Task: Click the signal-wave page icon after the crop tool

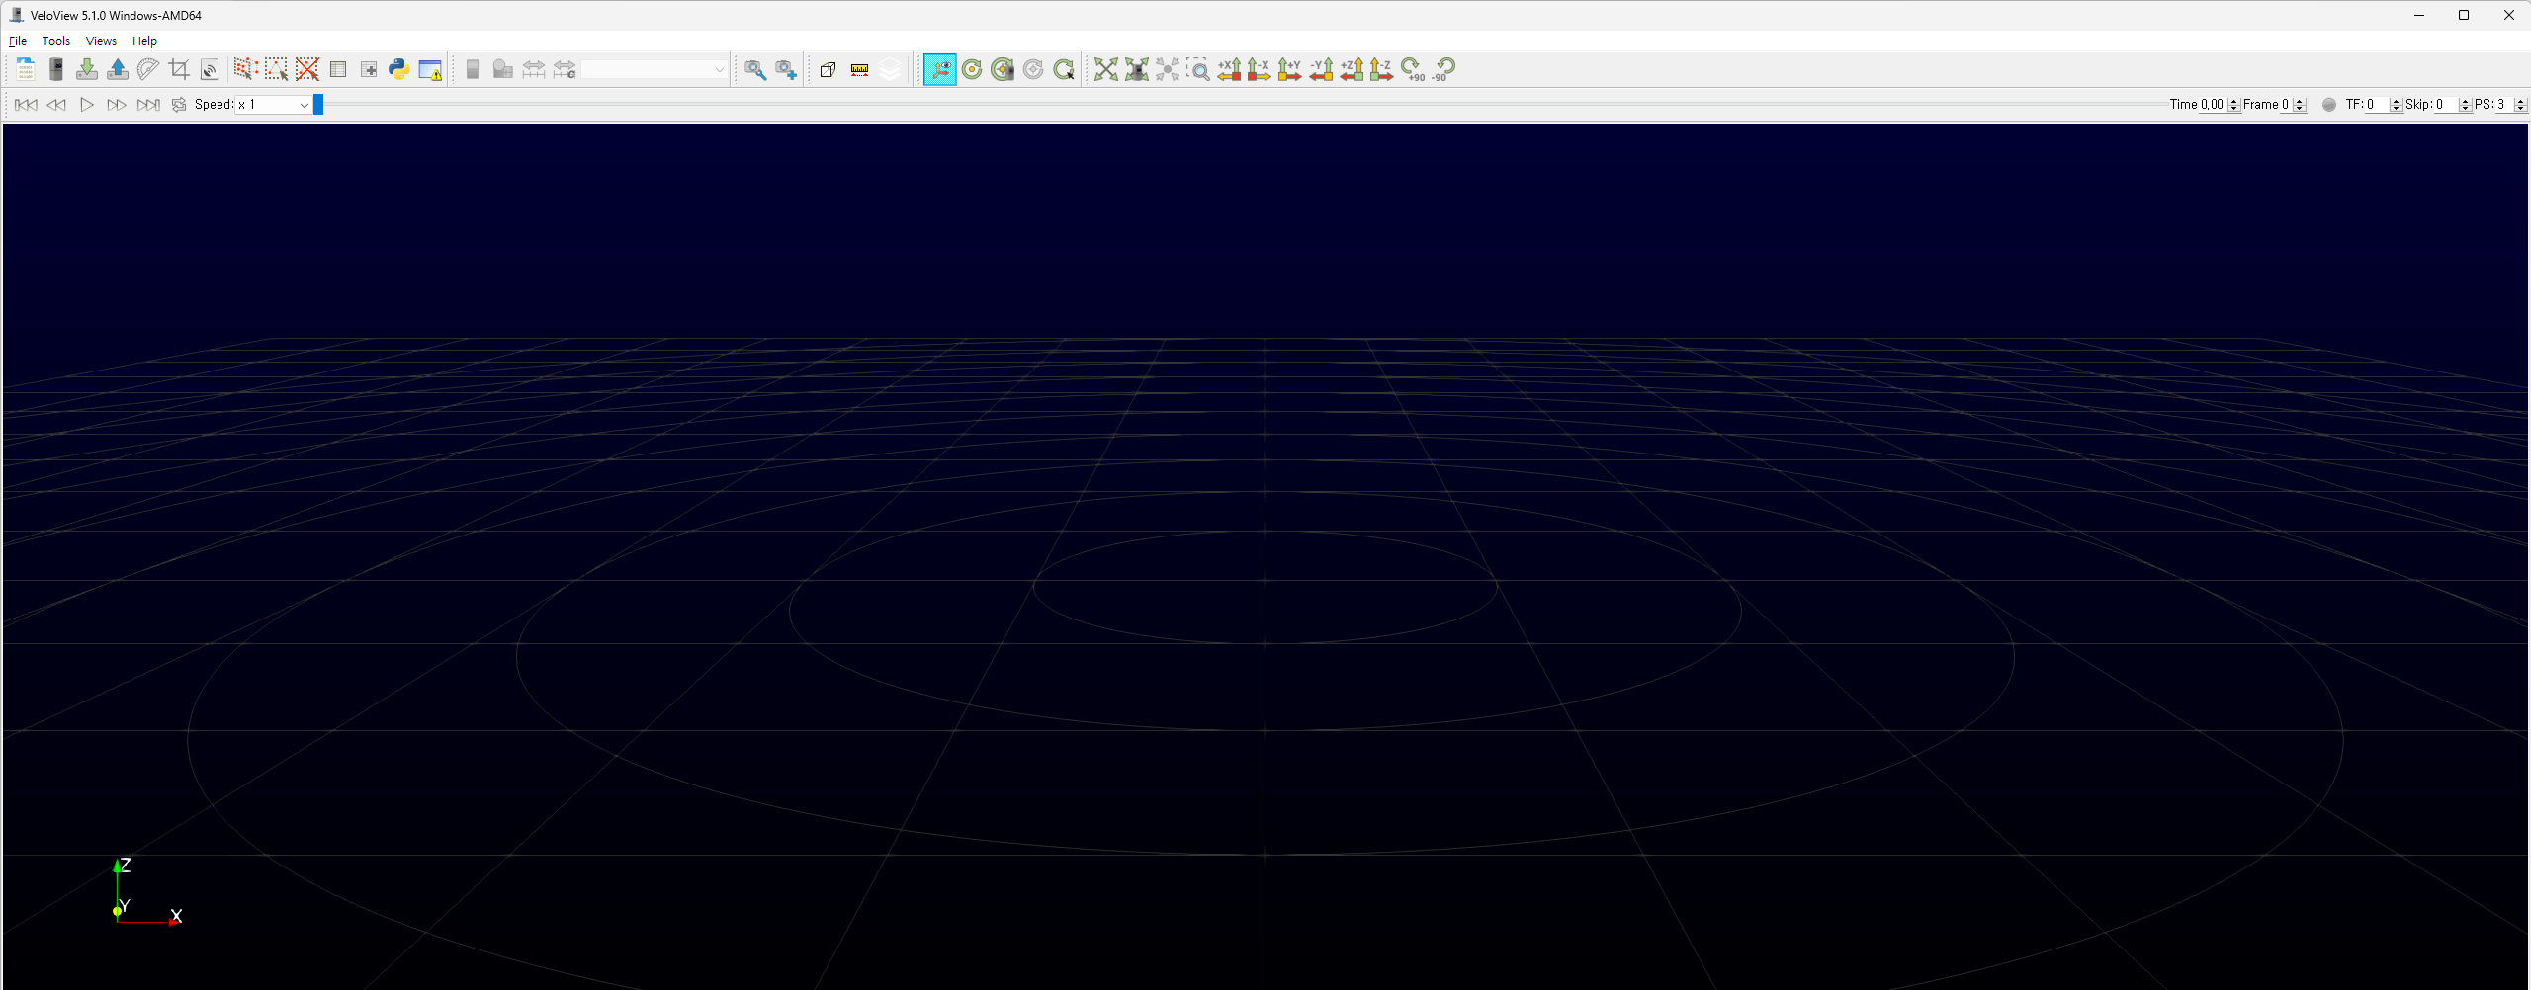Action: point(210,69)
